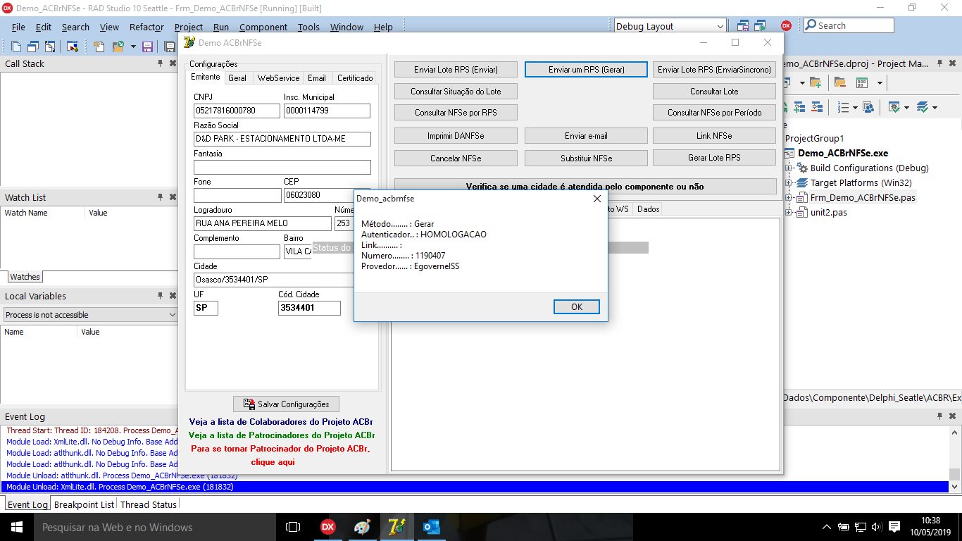Viewport: 962px width, 541px height.
Task: Close the Demo_acbrnfse message dialog
Action: coord(597,199)
